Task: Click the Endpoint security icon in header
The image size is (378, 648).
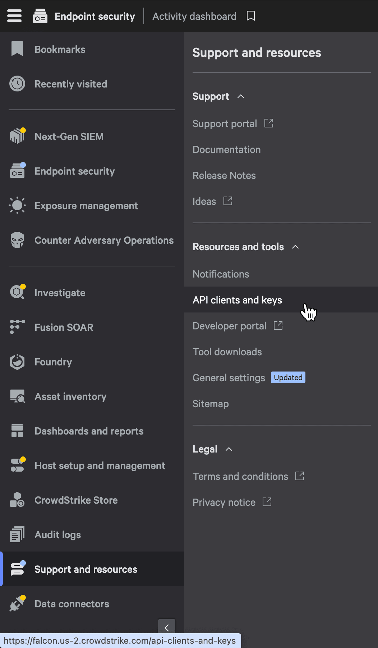Action: point(40,16)
